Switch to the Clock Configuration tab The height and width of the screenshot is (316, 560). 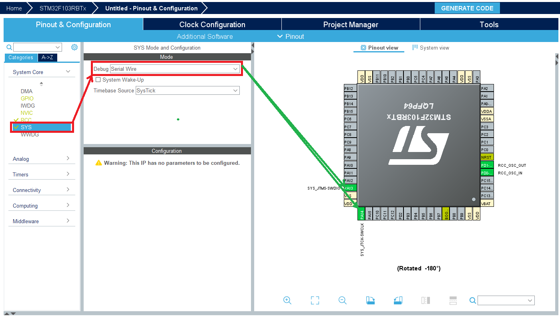pos(212,24)
